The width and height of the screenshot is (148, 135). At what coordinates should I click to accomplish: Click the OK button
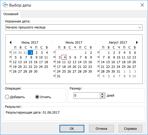click(72, 129)
